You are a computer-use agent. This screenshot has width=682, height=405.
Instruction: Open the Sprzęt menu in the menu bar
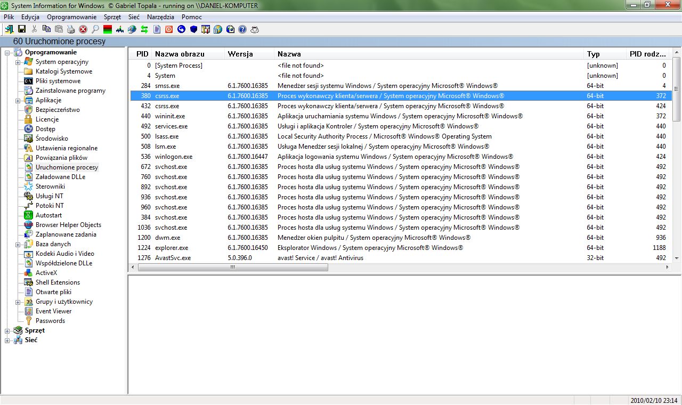[112, 17]
